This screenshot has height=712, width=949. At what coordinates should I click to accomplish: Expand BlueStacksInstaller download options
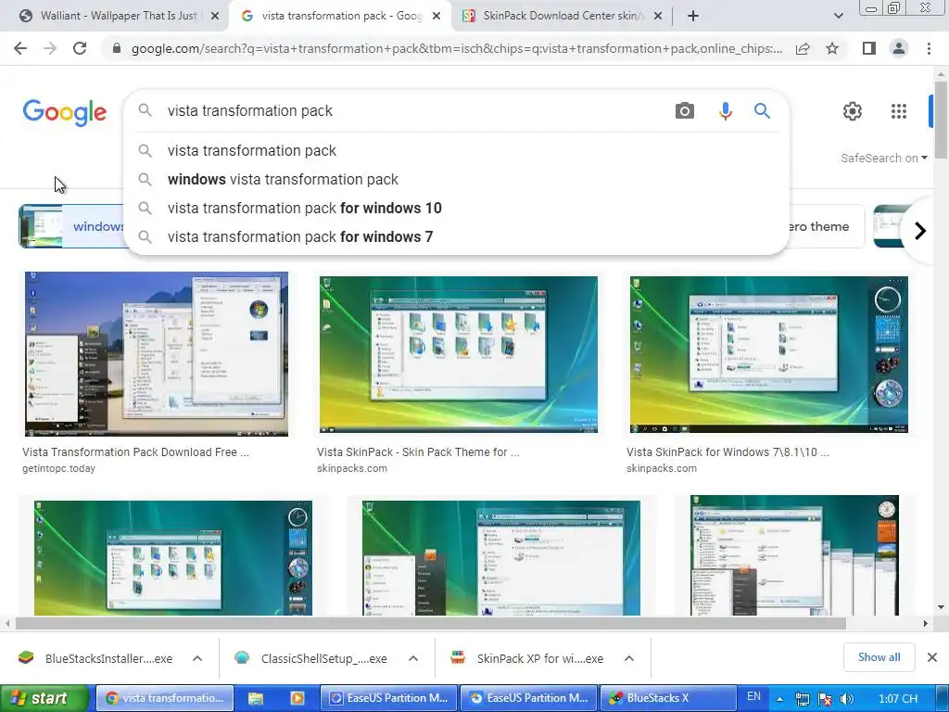197,658
